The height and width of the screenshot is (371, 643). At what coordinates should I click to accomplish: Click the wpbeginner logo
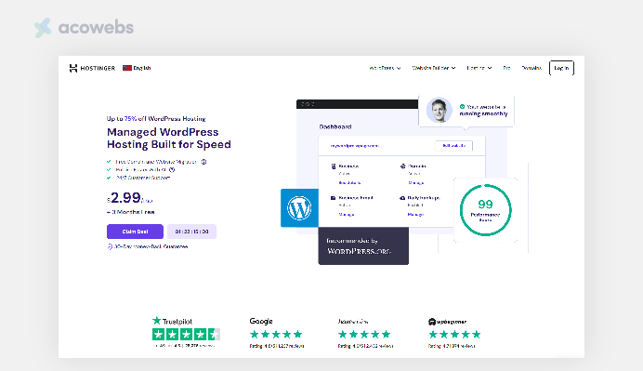click(447, 322)
